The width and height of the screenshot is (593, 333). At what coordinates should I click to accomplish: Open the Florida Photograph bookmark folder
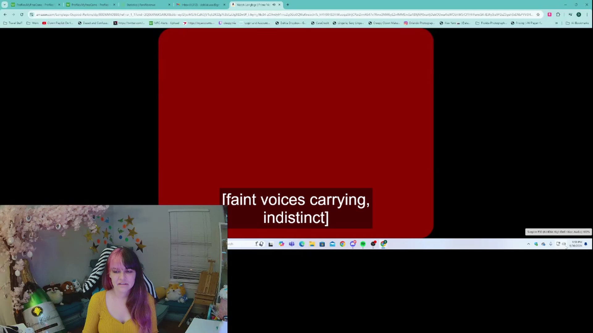click(491, 23)
